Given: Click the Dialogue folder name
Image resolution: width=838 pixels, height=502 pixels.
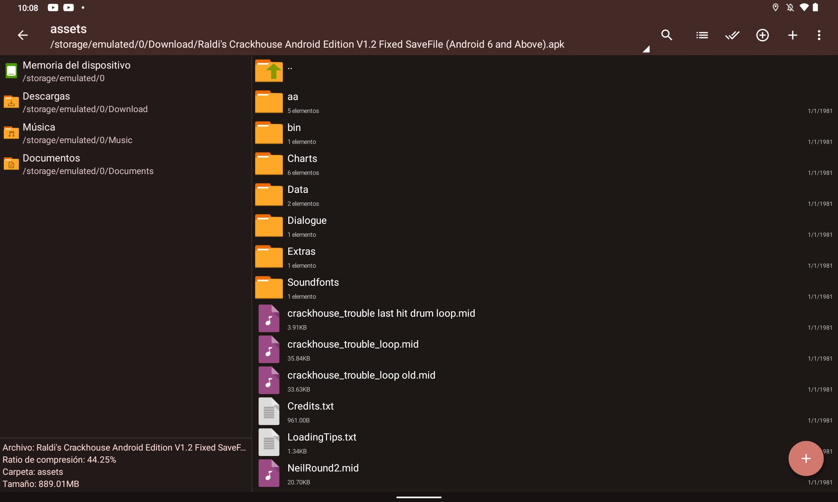Looking at the screenshot, I should [x=307, y=220].
